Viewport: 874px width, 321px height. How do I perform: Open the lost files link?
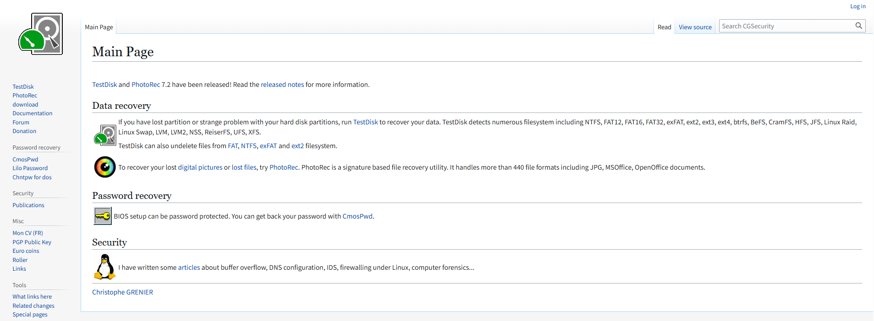tap(244, 167)
